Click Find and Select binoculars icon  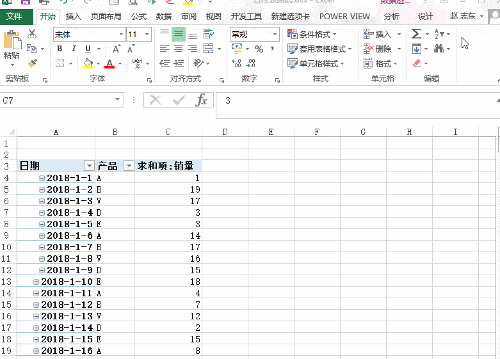click(x=439, y=49)
